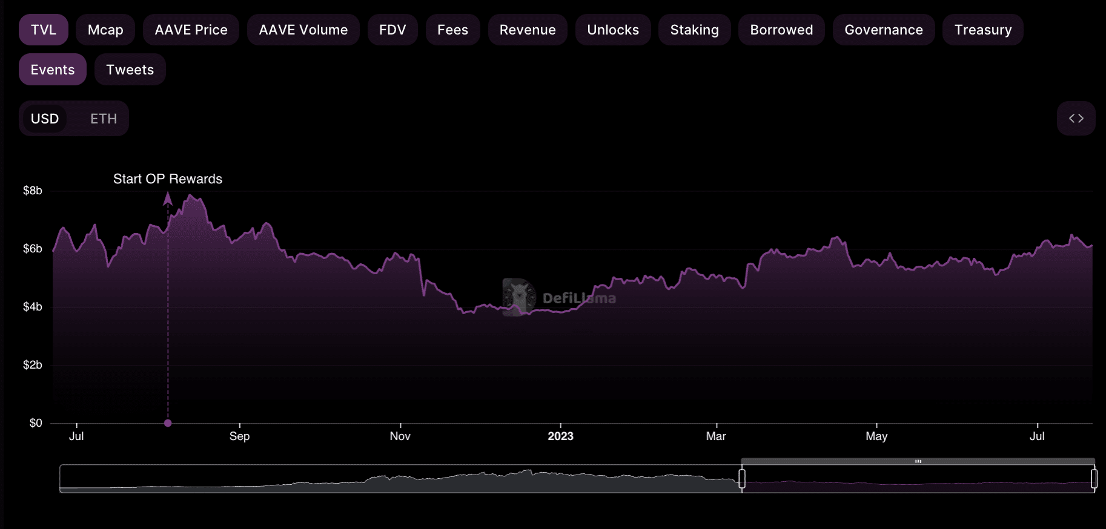Grab the right handle of the range slider
This screenshot has width=1106, height=529.
point(1094,479)
